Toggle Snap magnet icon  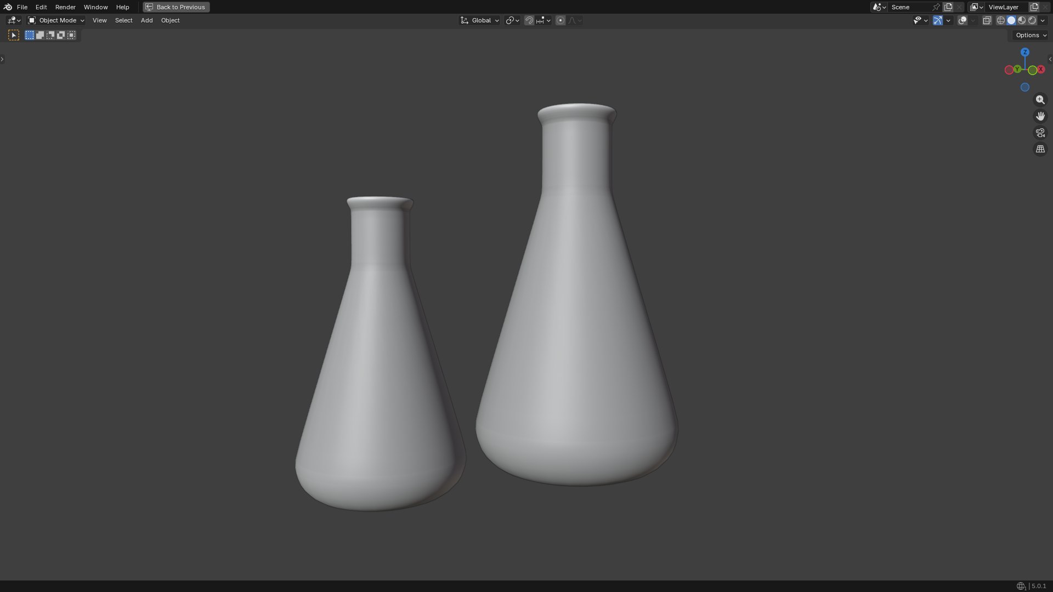click(529, 20)
